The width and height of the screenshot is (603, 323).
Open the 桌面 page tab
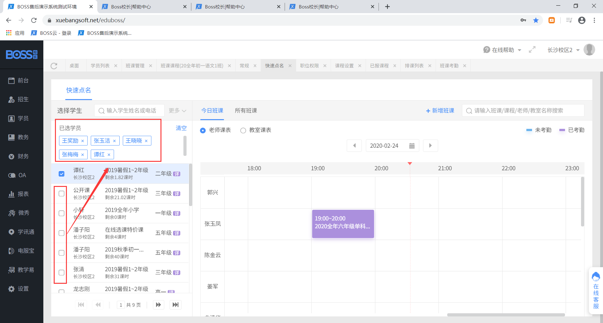(74, 66)
